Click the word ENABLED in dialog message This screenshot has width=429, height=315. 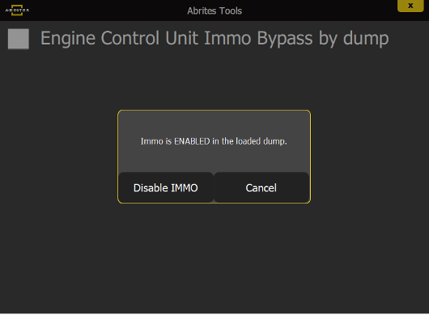tap(192, 141)
